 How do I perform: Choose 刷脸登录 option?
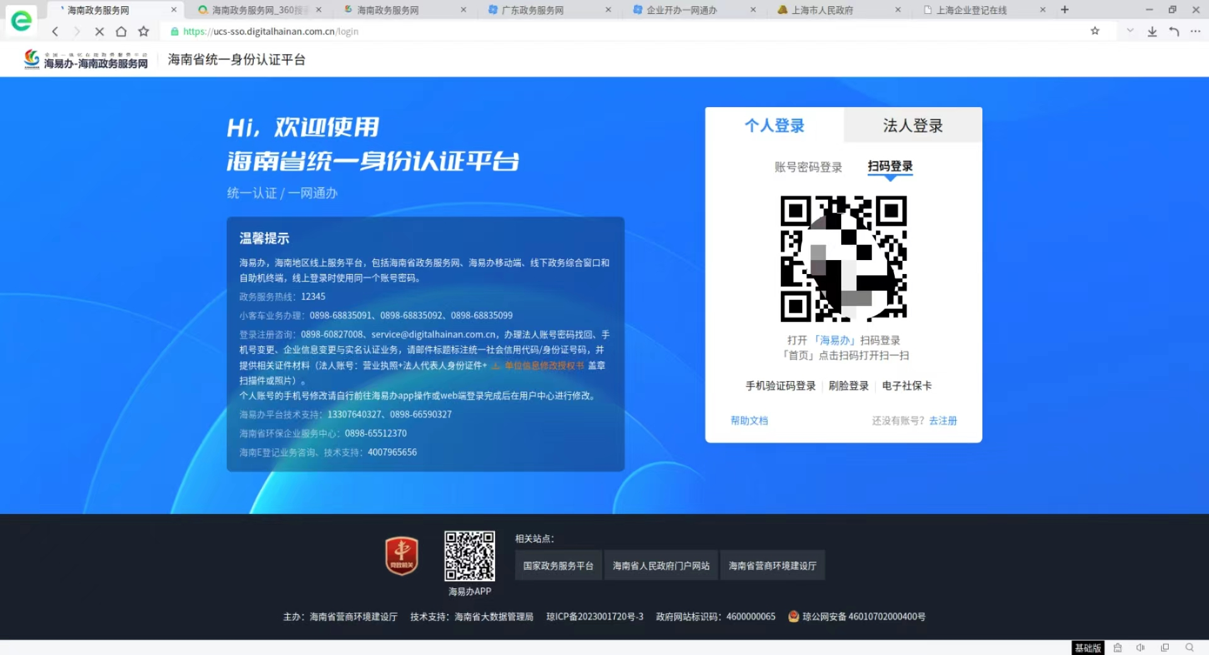click(x=848, y=386)
